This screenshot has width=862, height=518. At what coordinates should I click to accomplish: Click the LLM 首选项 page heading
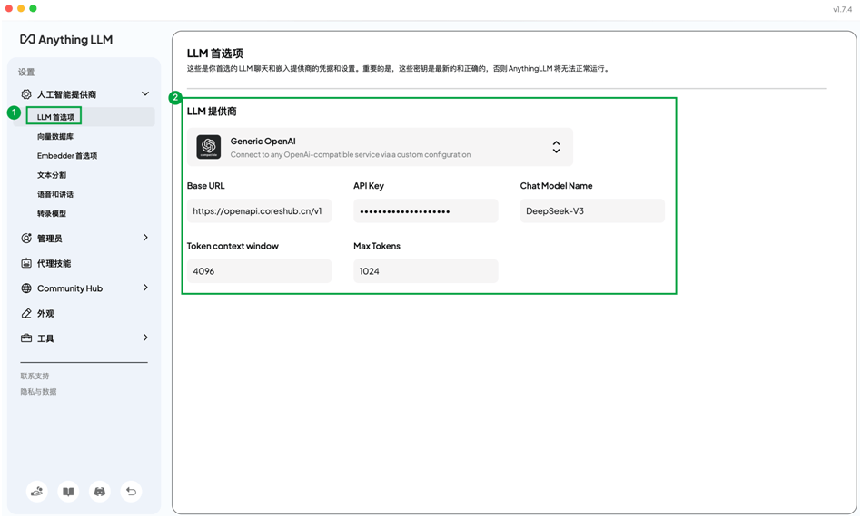[x=215, y=54]
